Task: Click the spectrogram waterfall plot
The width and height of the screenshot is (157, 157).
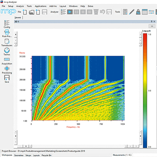Action: pyautogui.click(x=78, y=88)
